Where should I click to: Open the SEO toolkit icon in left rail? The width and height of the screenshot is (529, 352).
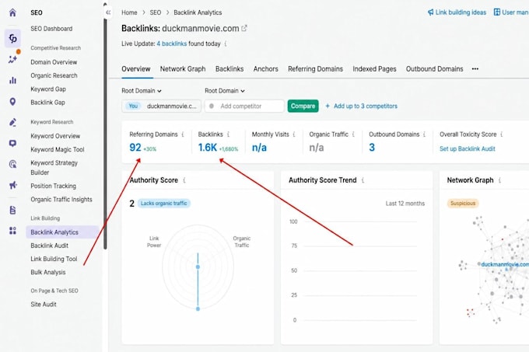(12, 38)
